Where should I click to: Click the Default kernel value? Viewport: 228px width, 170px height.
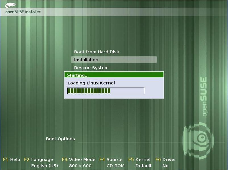143,166
